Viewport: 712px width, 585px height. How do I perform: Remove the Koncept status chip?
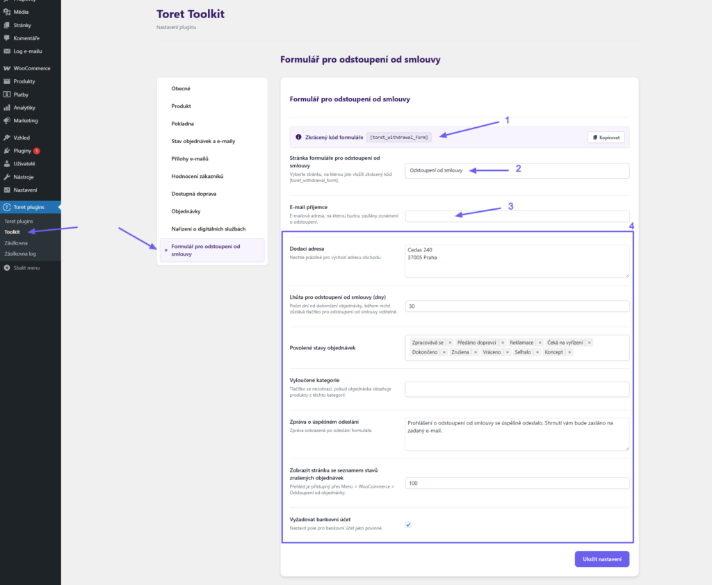(569, 353)
